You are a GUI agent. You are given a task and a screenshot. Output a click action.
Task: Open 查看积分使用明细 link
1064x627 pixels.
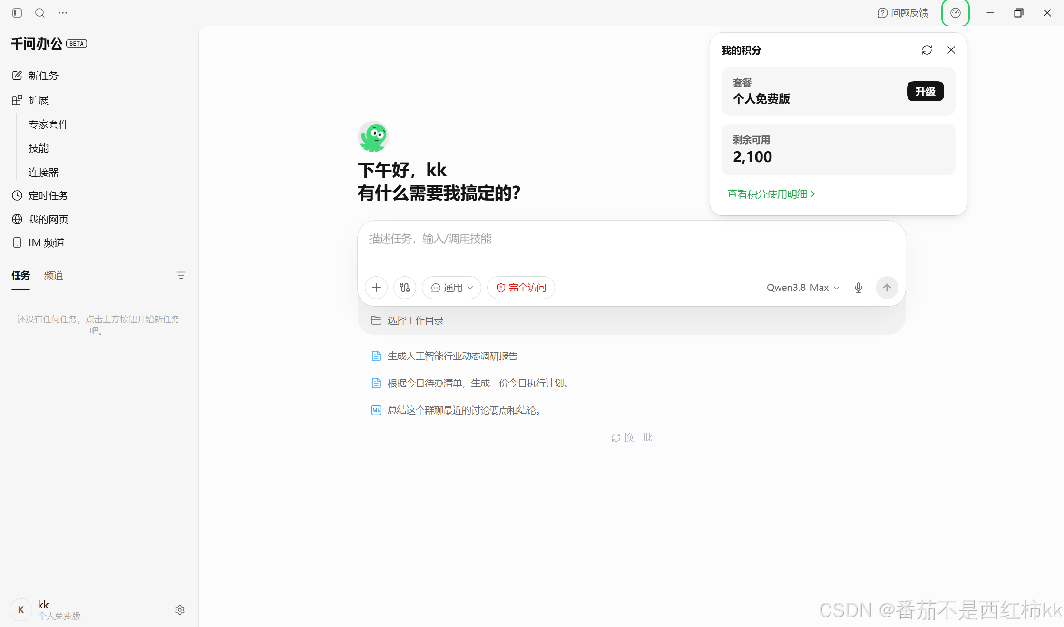[x=771, y=194]
